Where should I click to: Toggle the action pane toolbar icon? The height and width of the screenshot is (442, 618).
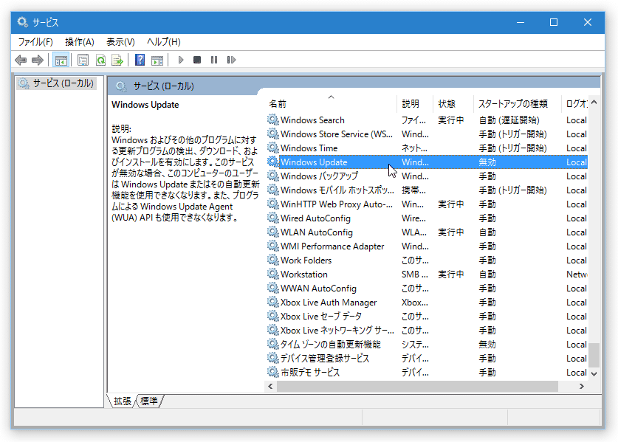click(157, 60)
